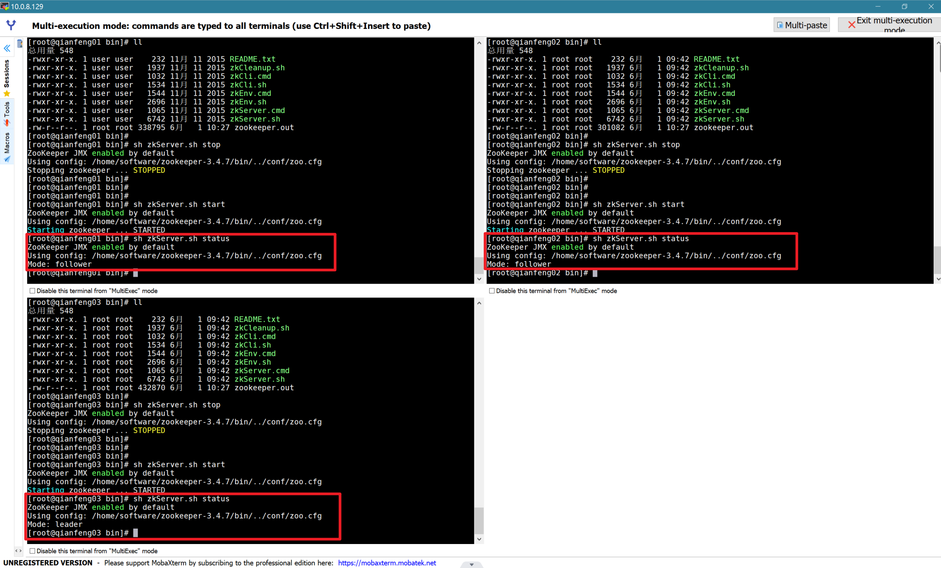Click UNREGISTERED VERSION status text
This screenshot has width=941, height=568.
48,563
